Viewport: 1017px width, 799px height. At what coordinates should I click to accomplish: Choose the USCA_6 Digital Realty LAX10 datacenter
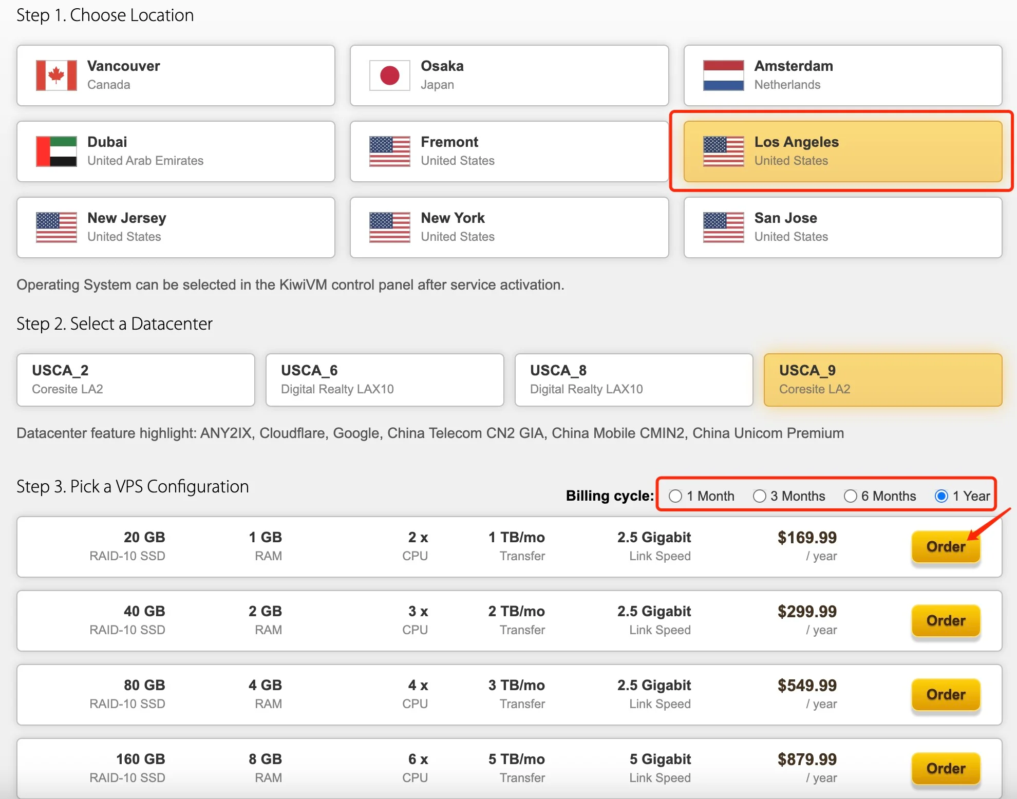click(x=385, y=380)
